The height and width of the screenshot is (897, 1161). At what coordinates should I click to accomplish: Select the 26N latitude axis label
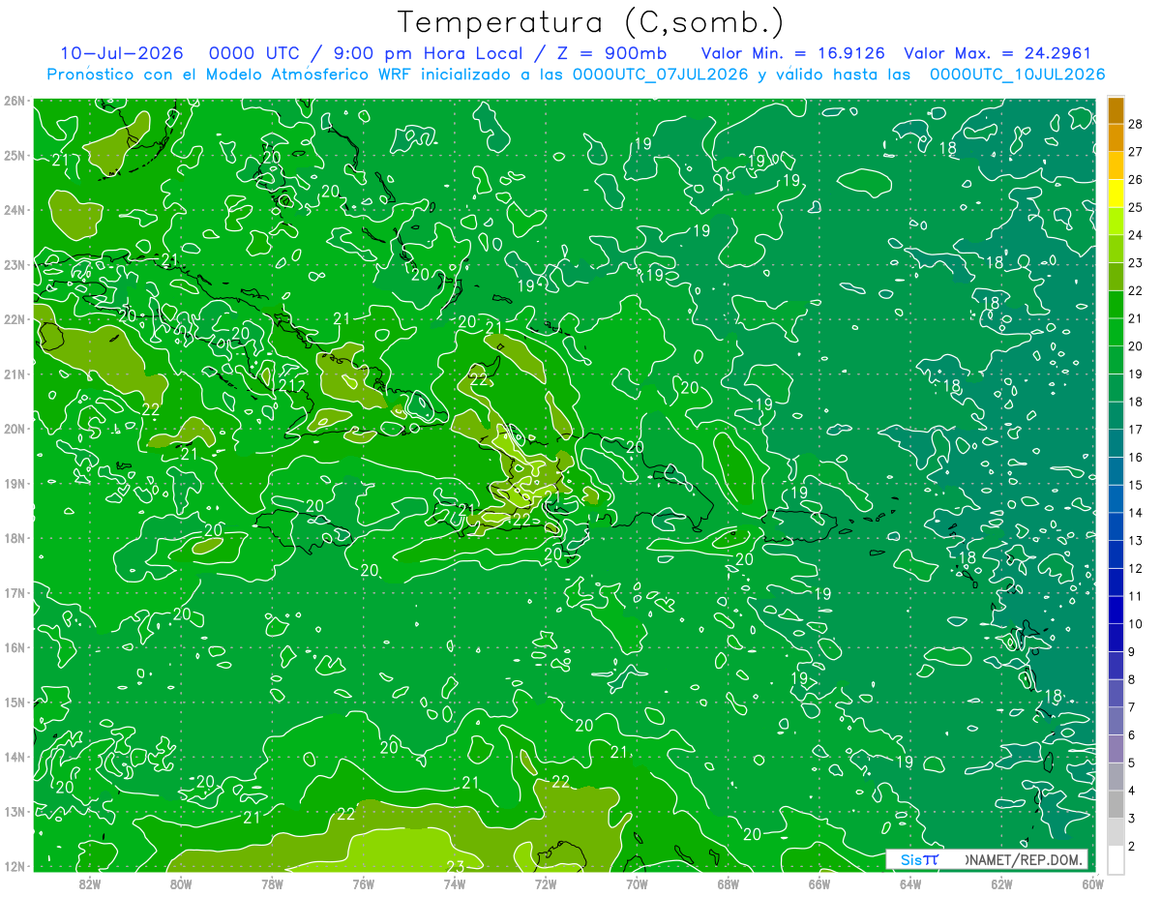click(14, 101)
